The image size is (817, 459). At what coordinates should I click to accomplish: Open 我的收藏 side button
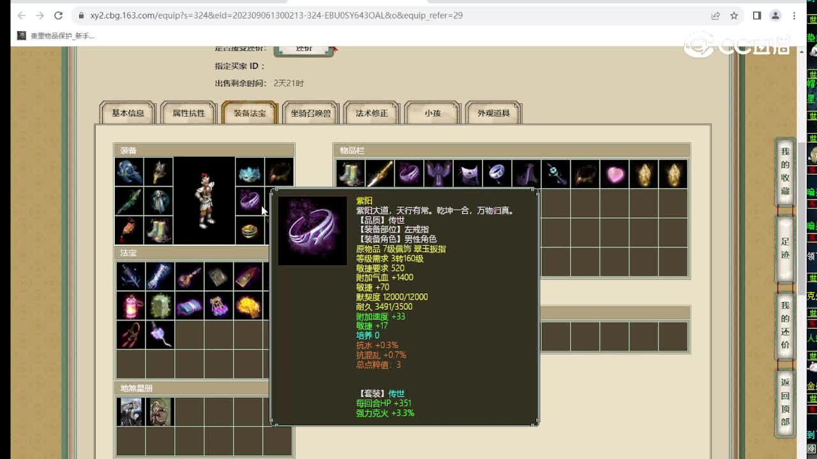(785, 171)
